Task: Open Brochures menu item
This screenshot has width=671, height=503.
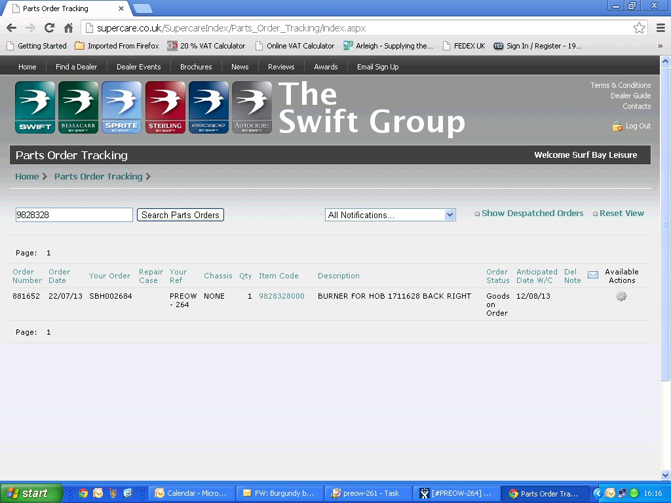Action: click(196, 67)
